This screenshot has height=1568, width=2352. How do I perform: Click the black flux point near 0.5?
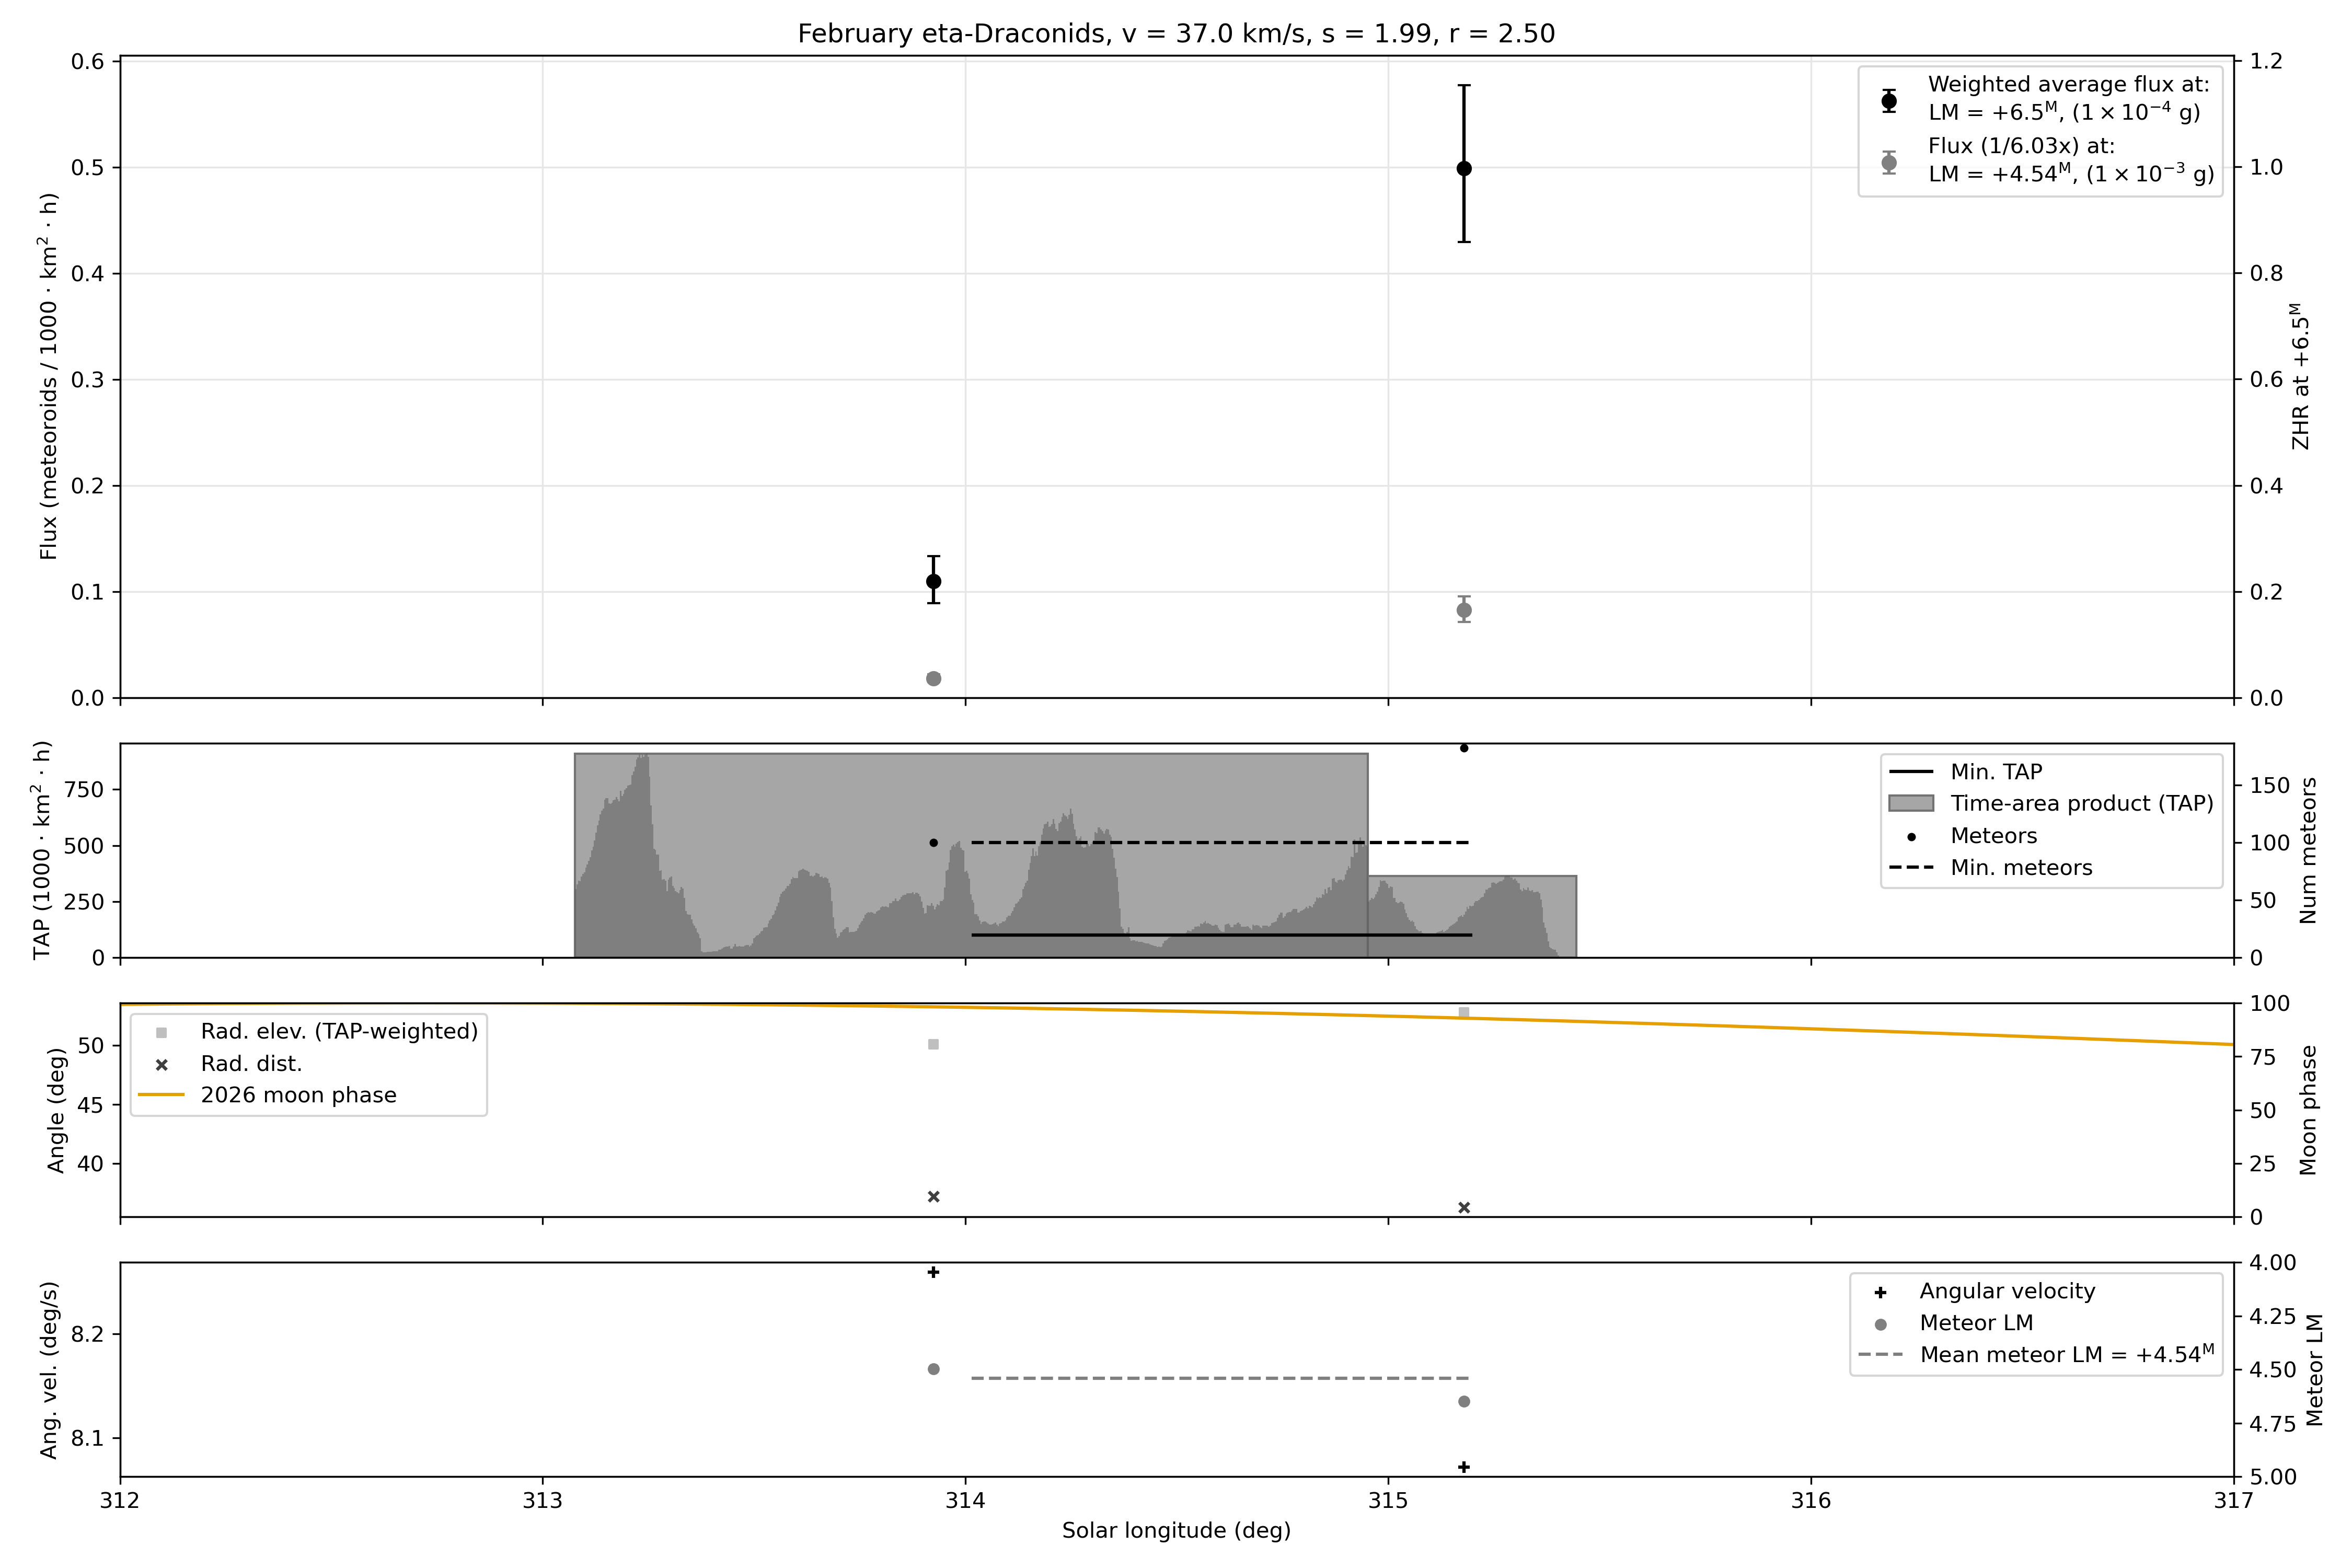click(1464, 169)
